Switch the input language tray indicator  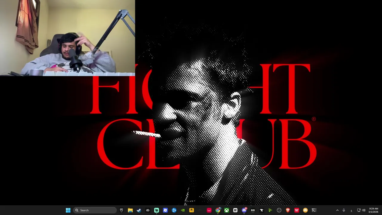[x=351, y=211]
